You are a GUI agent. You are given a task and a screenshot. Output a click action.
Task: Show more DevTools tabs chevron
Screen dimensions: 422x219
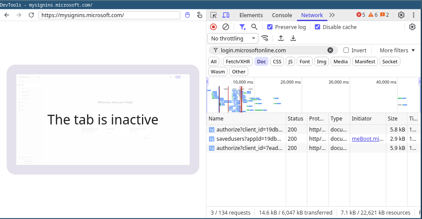[x=332, y=15]
